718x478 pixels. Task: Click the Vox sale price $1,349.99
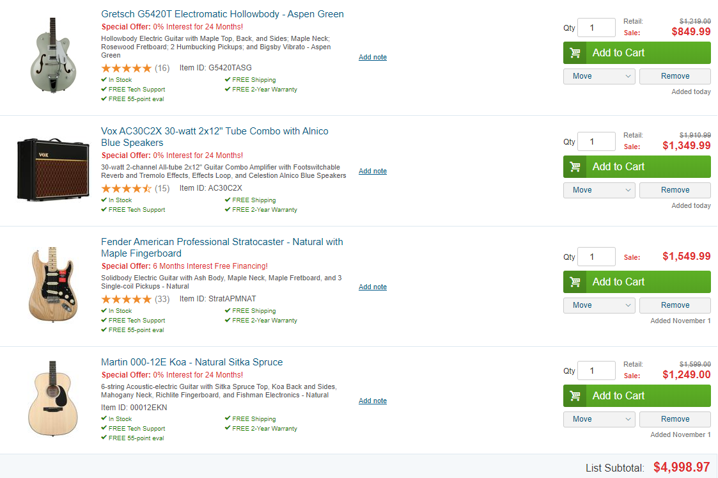pyautogui.click(x=687, y=146)
